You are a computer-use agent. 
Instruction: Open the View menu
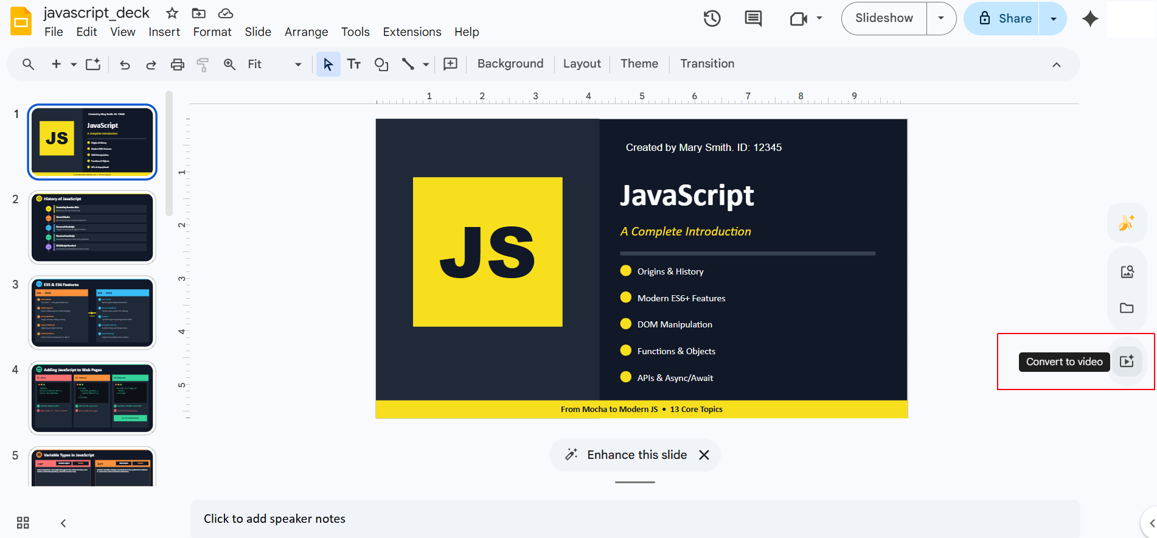(123, 32)
